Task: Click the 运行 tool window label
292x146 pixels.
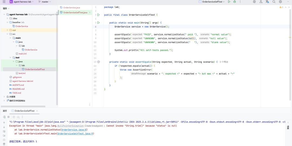Action: click(x=5, y=111)
